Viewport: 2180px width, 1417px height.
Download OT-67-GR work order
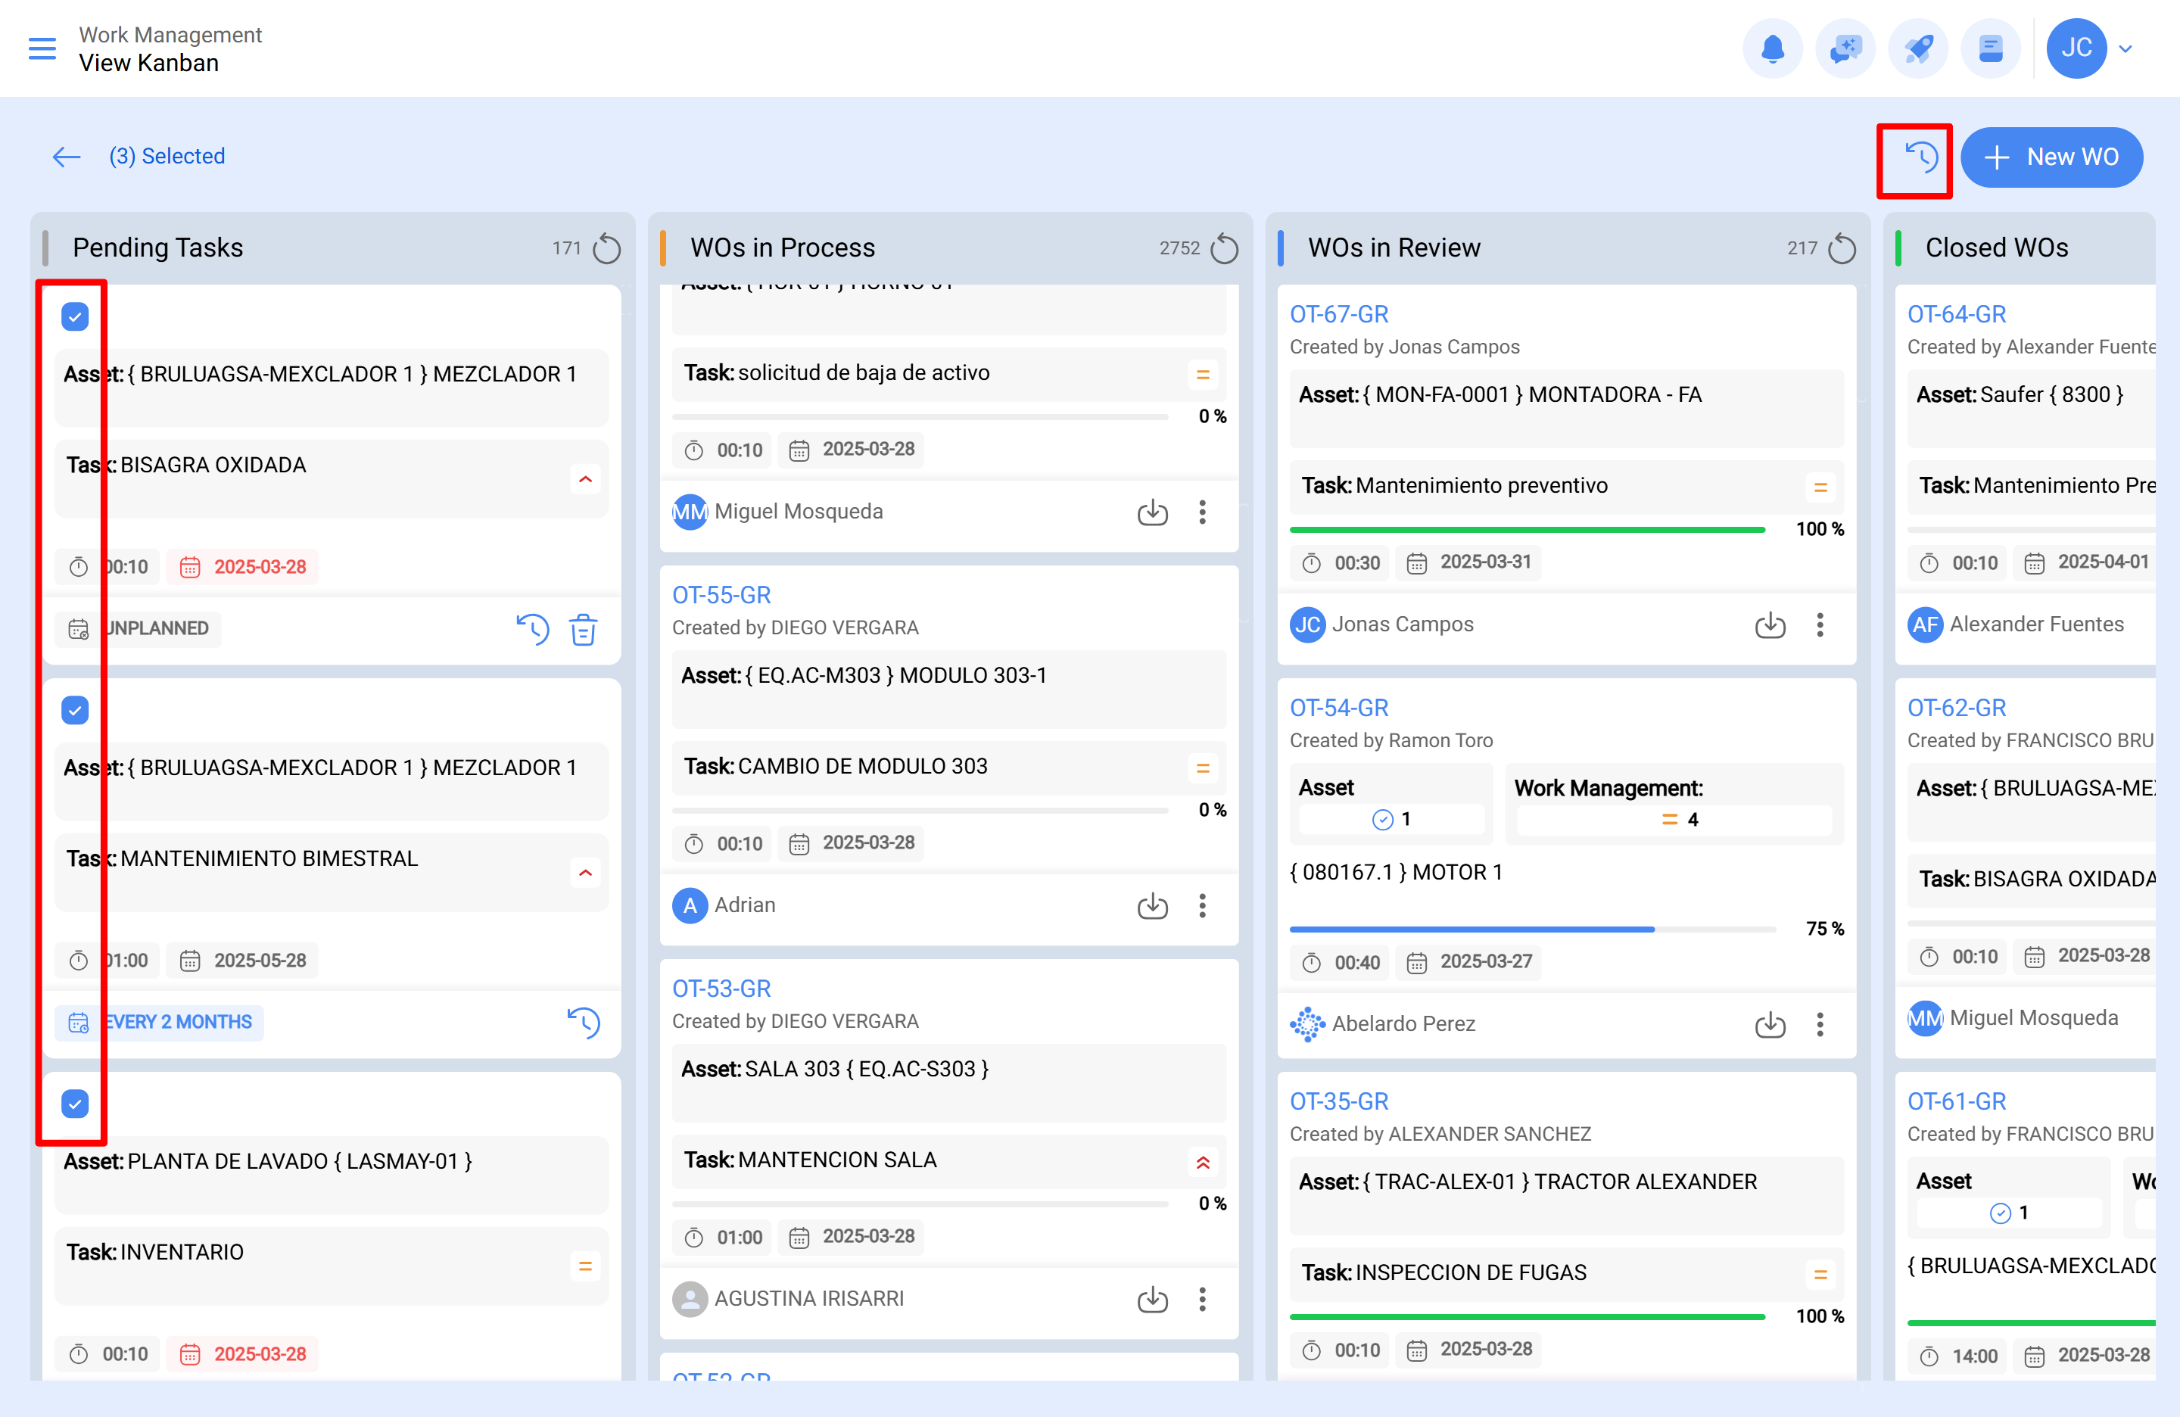coord(1770,625)
